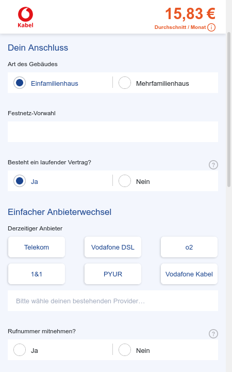Click the 15,83 € average price
Screen dimensions: 232x372
tap(190, 13)
